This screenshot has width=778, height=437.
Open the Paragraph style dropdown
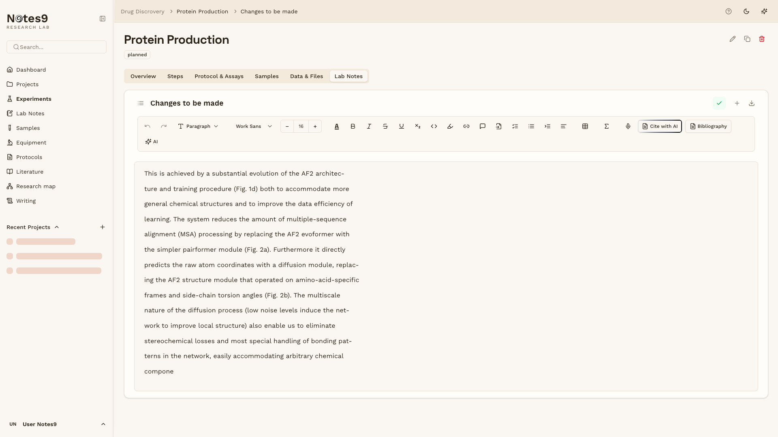click(x=198, y=126)
